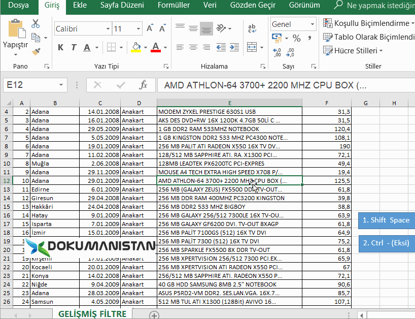The image size is (415, 319).
Task: Click the Ne yapmak istediğinizi search box
Action: click(x=374, y=5)
